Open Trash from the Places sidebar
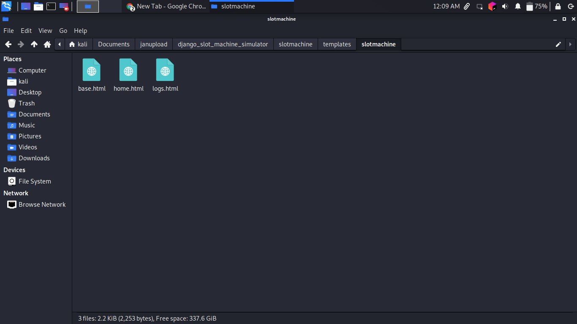This screenshot has height=324, width=577. (x=26, y=103)
